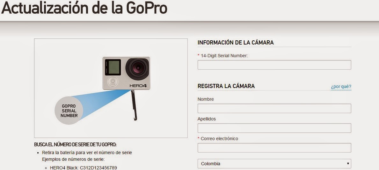Click the GoPro Serial Number circle badge
Viewport: 379px width, 170px height.
coord(69,111)
